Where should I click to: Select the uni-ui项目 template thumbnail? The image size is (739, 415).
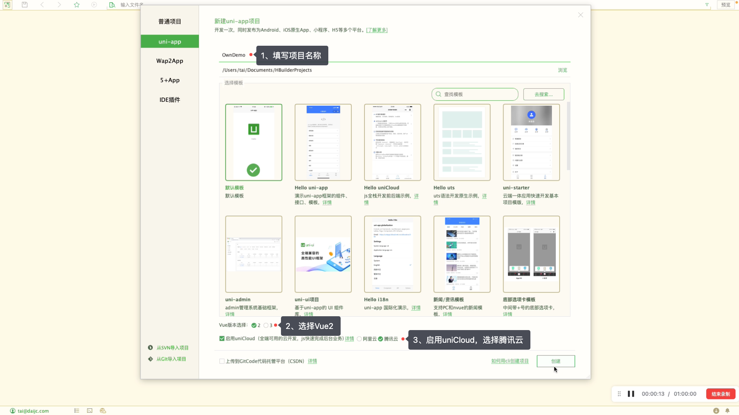point(323,254)
